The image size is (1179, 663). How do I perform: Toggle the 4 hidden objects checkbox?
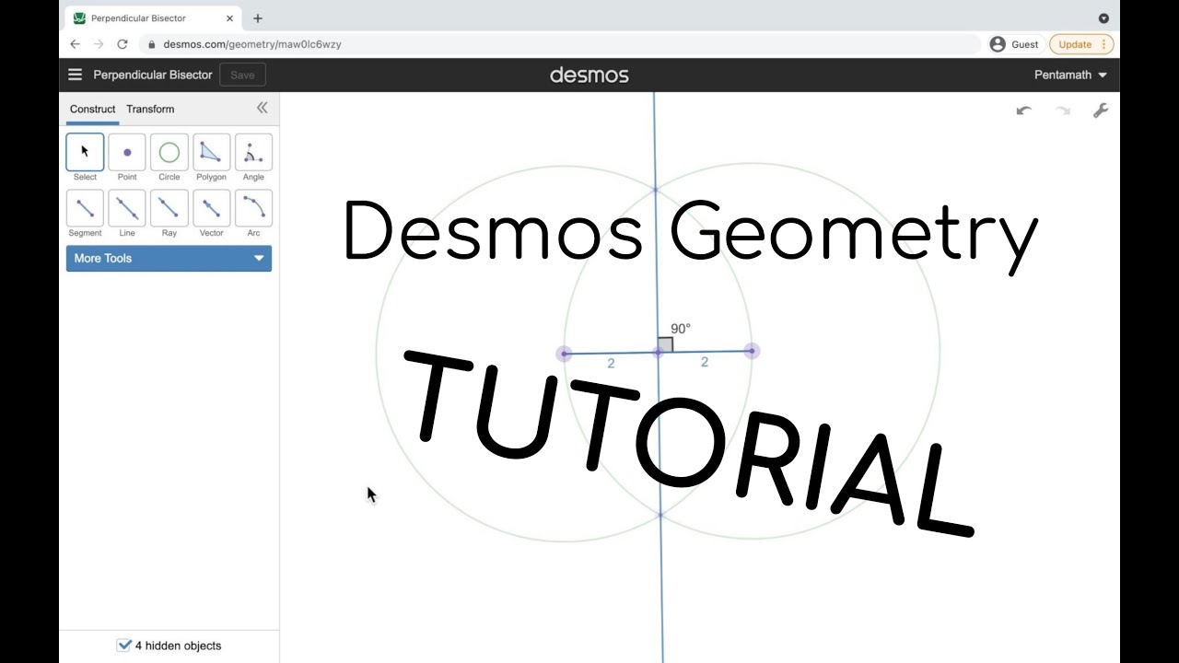(124, 646)
